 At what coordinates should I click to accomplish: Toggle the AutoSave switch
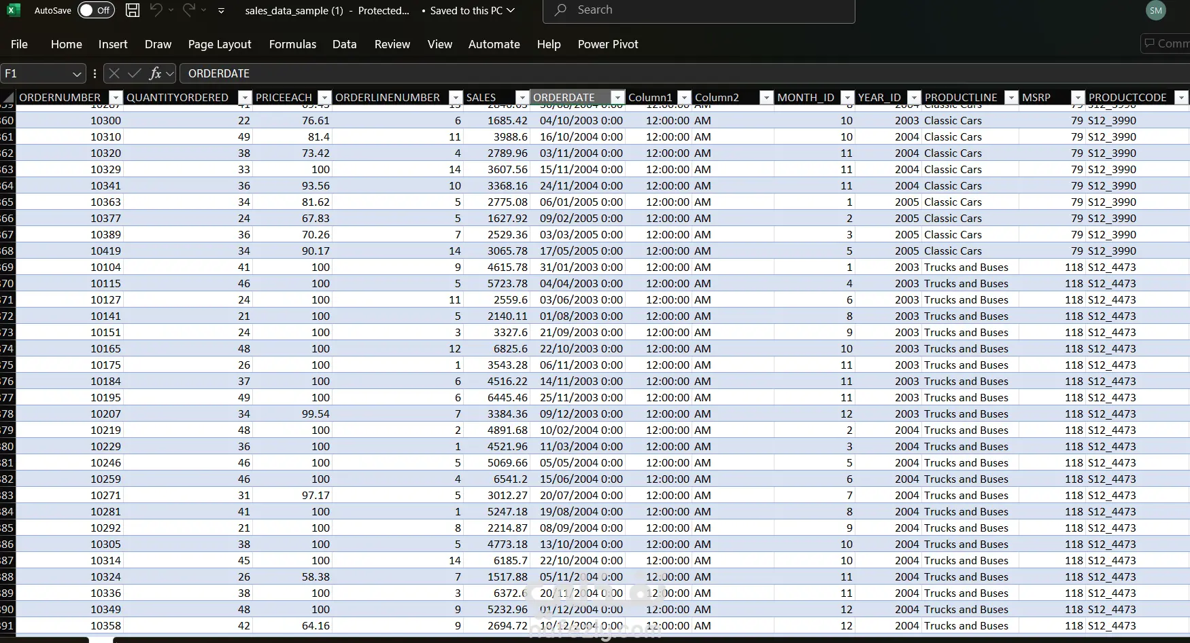(x=96, y=10)
